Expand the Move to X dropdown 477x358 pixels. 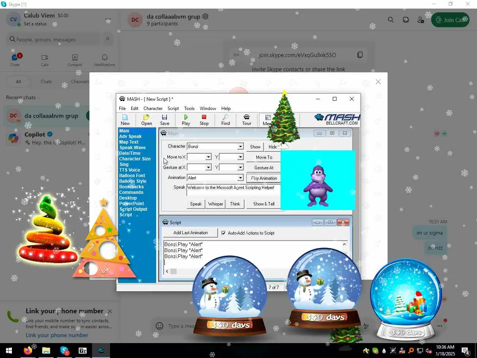pos(208,157)
